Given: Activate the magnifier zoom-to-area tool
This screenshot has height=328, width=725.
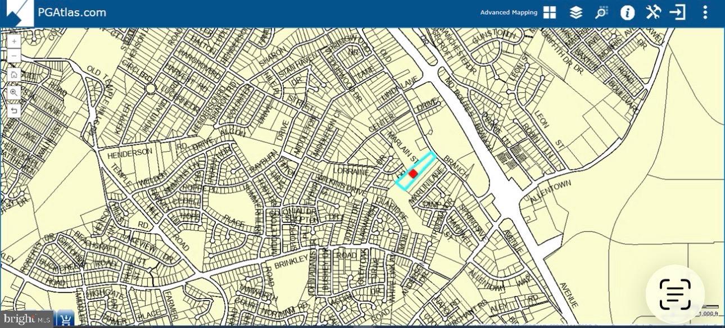Looking at the screenshot, I should click(14, 92).
